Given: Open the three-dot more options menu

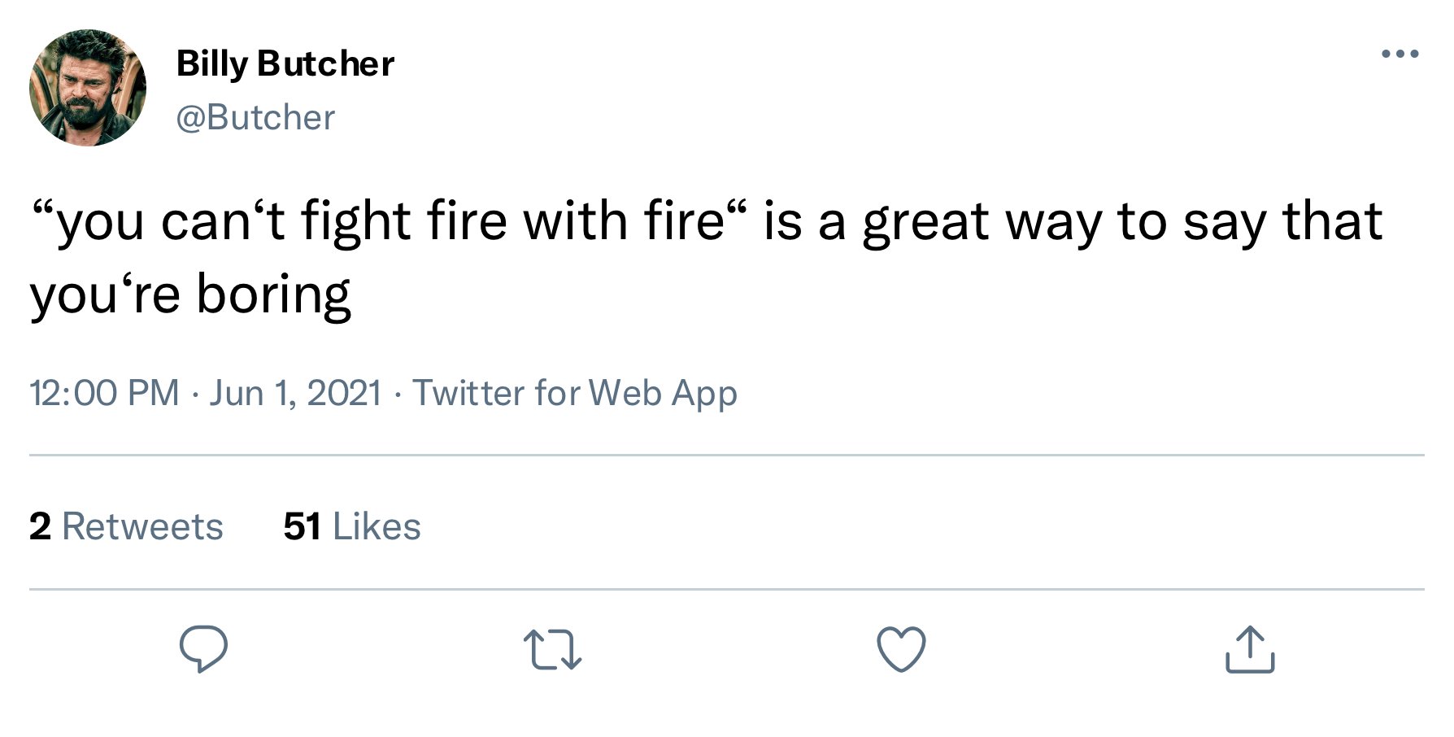Looking at the screenshot, I should [1400, 55].
